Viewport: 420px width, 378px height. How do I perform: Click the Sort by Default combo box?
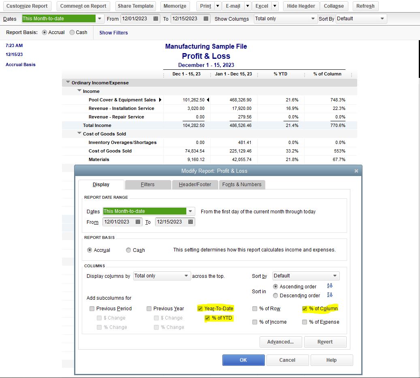click(306, 276)
